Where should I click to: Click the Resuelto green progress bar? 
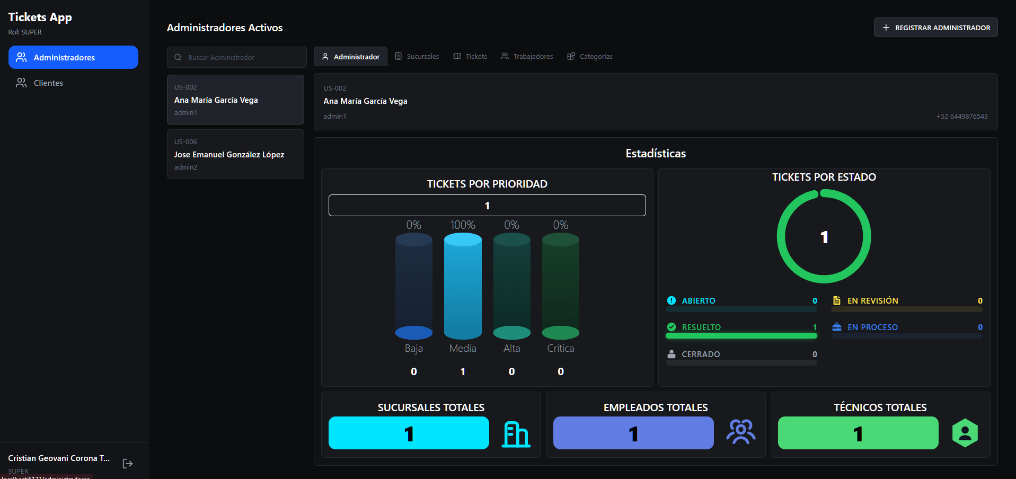pos(741,336)
